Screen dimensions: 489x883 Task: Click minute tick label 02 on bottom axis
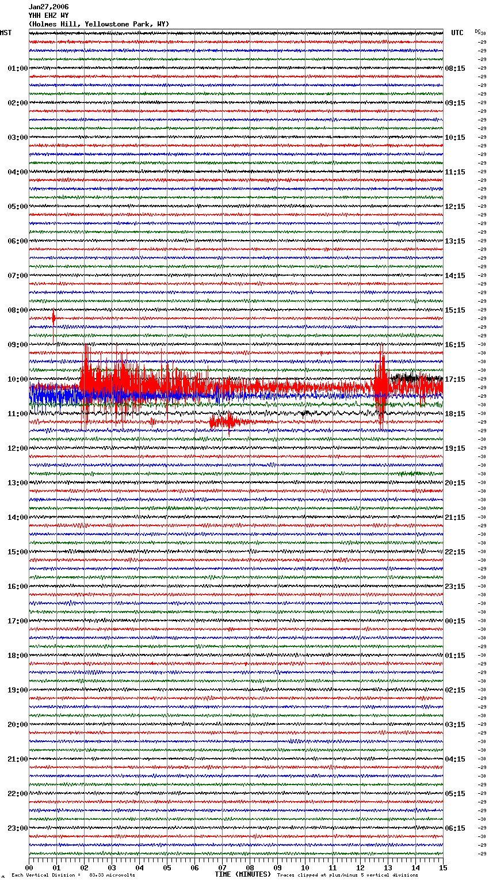[84, 867]
